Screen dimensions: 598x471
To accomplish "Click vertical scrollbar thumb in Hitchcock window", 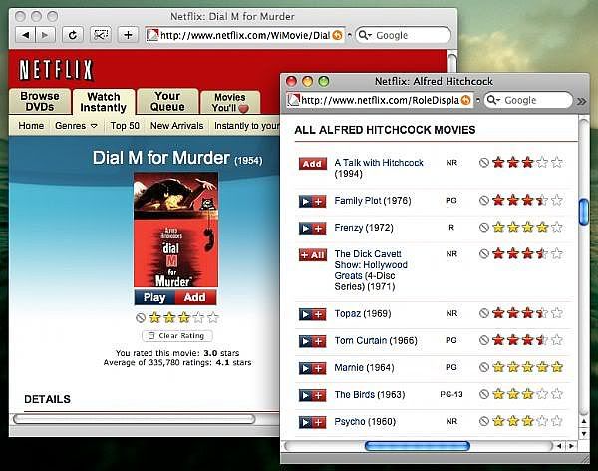I will pos(583,212).
